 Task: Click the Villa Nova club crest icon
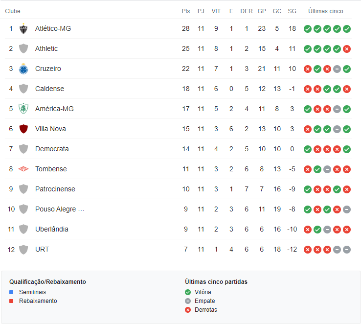(x=23, y=129)
